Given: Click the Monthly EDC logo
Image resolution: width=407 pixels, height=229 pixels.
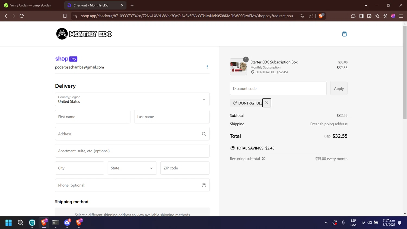Looking at the screenshot, I should tap(84, 34).
